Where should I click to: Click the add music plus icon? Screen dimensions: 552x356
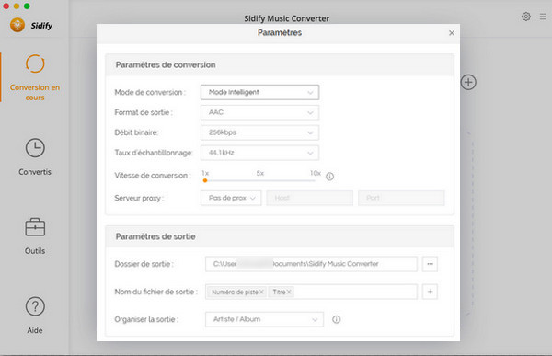tap(468, 83)
